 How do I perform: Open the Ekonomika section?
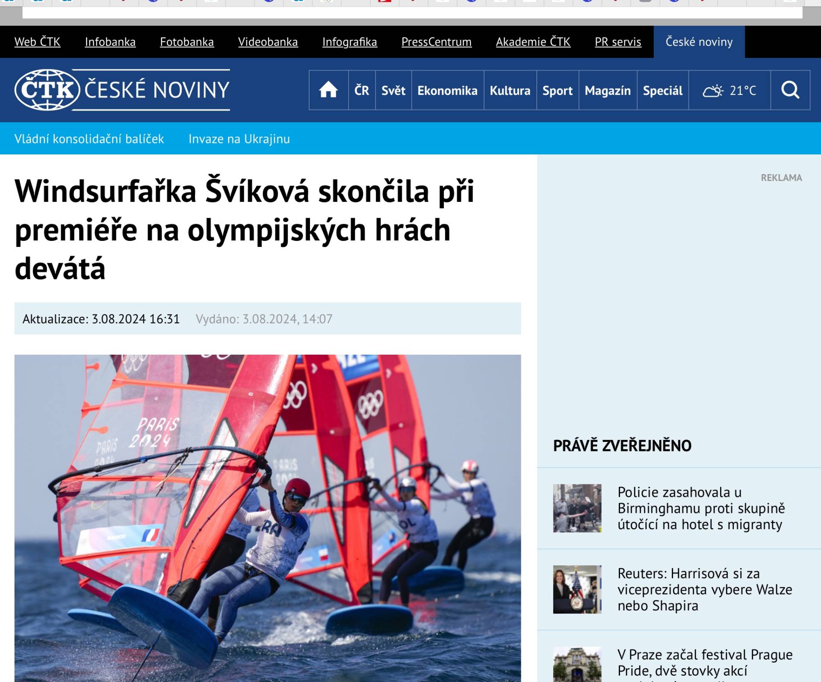pyautogui.click(x=447, y=91)
